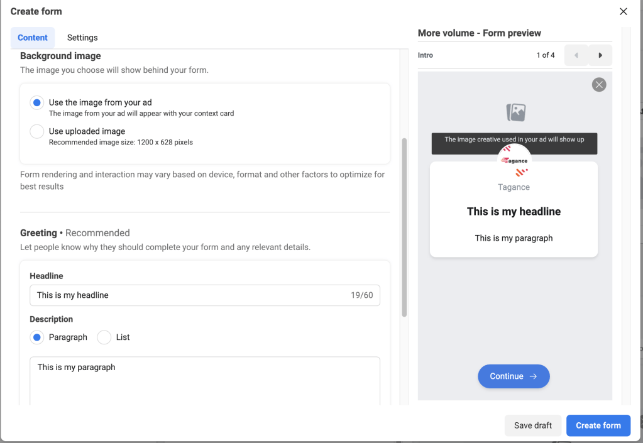Click the image placeholder icon in preview
Viewport: 643px width, 443px height.
click(x=515, y=112)
